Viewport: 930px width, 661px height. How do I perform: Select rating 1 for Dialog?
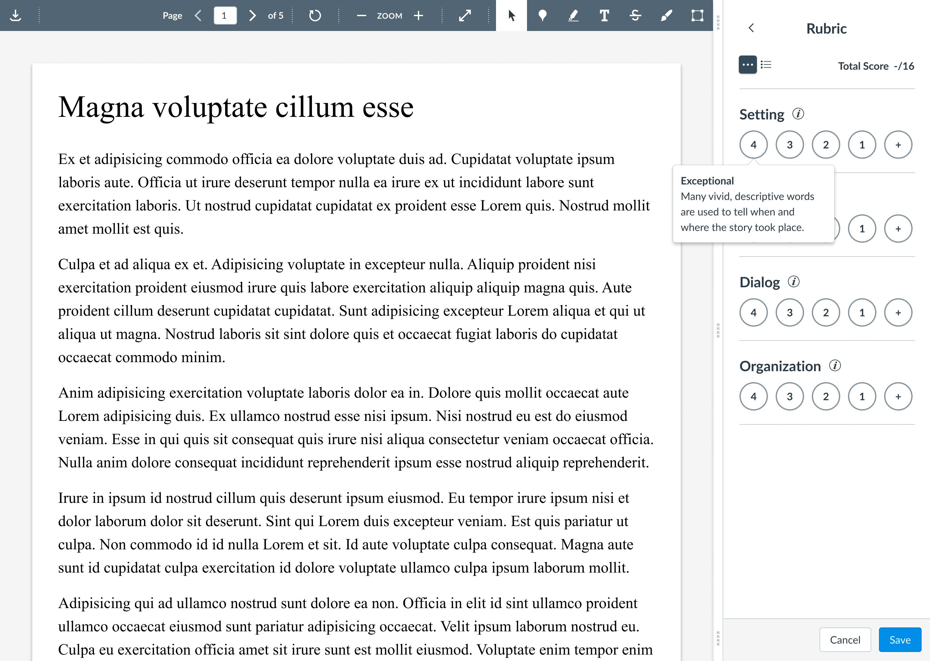[862, 313]
